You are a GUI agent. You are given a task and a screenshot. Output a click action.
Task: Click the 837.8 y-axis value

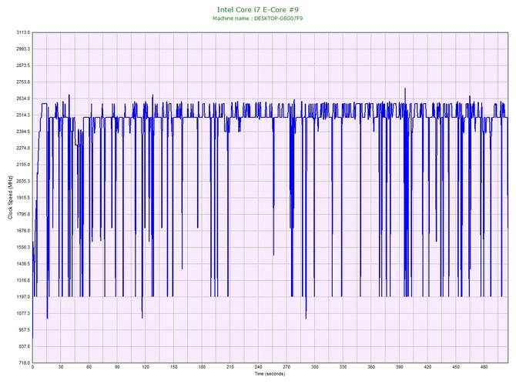24,346
